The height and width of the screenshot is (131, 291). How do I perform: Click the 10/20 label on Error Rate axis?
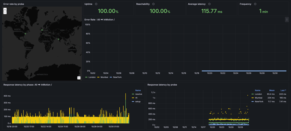click(x=210, y=73)
